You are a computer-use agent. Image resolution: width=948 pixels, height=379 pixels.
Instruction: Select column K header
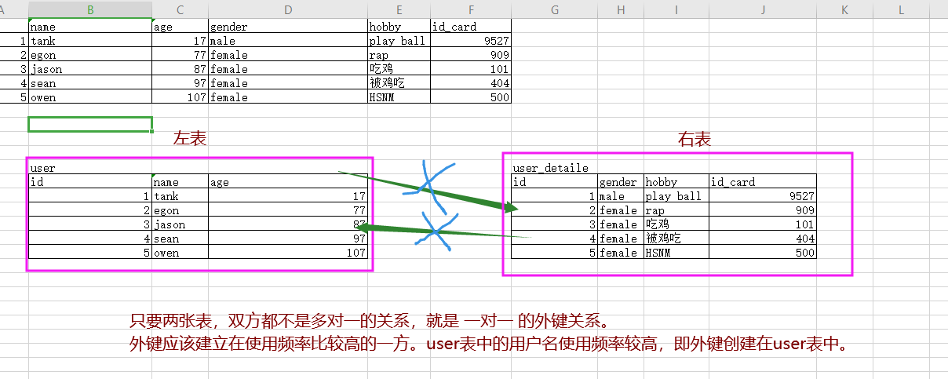point(844,9)
